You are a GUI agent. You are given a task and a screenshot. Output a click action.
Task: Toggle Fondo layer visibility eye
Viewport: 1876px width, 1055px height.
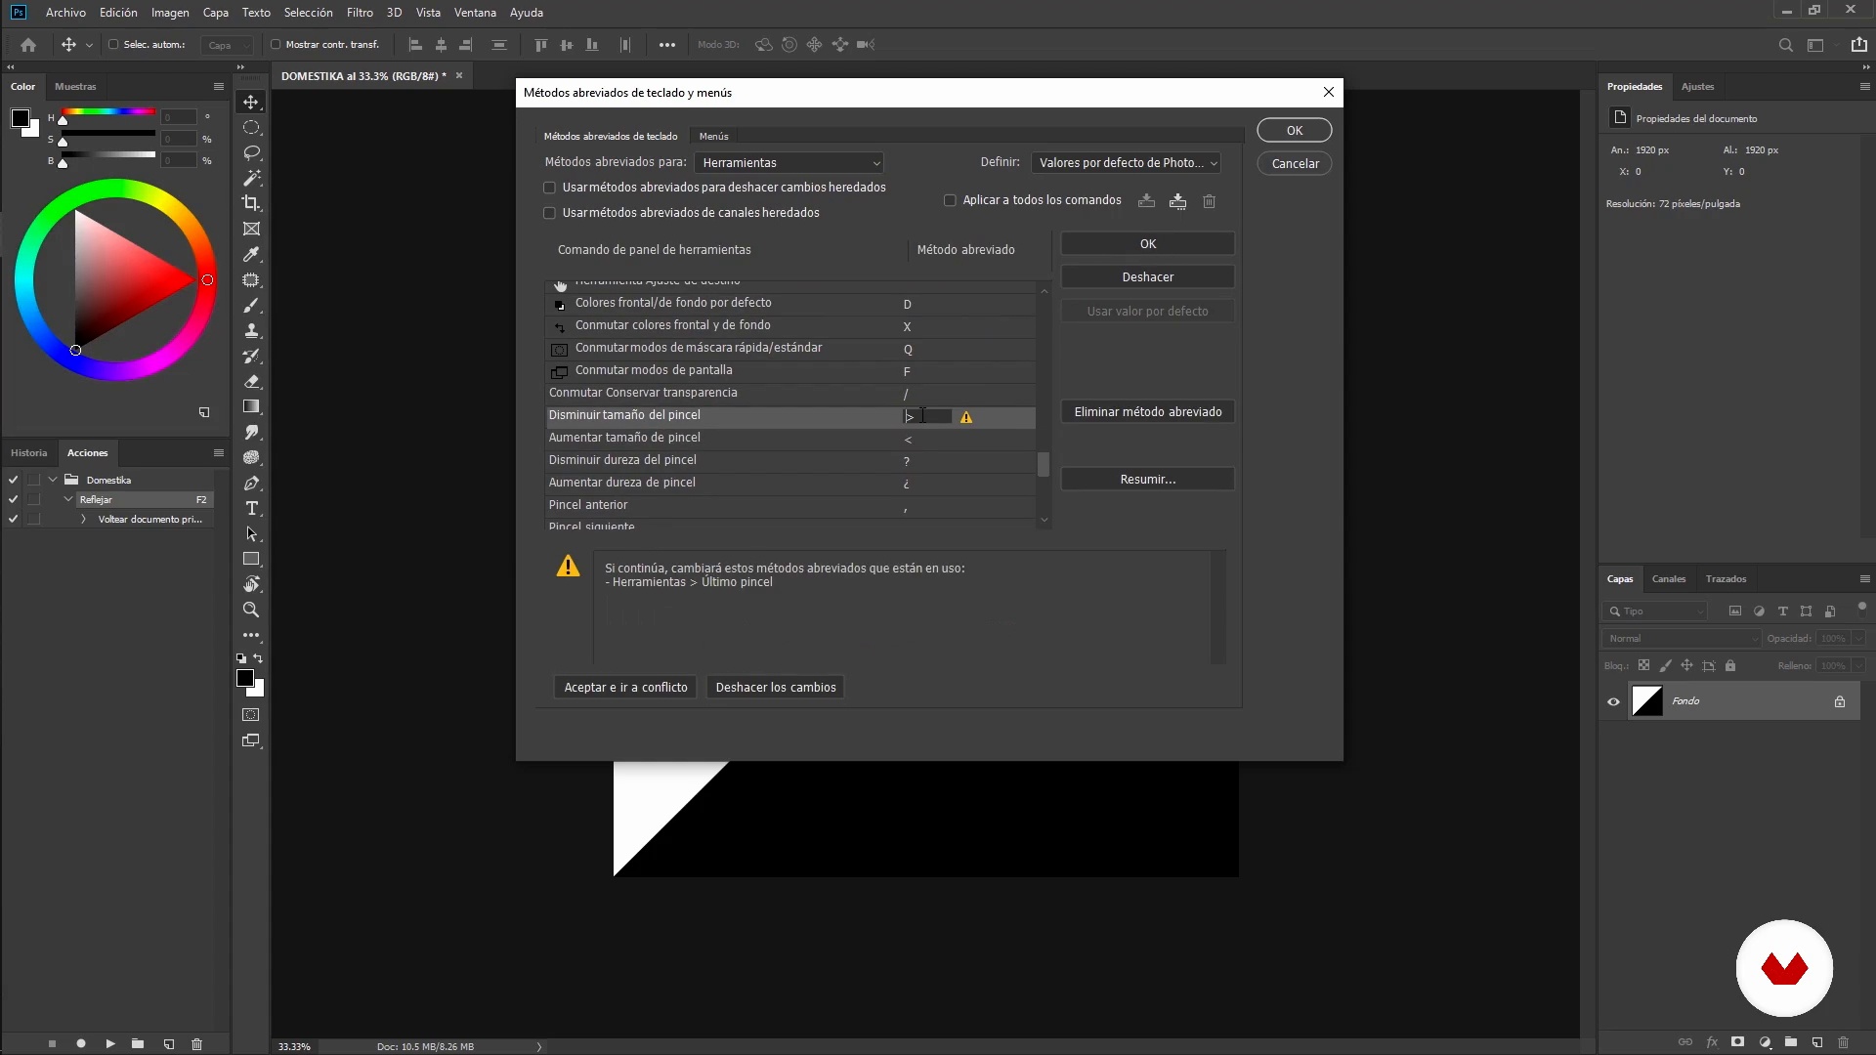pos(1613,701)
